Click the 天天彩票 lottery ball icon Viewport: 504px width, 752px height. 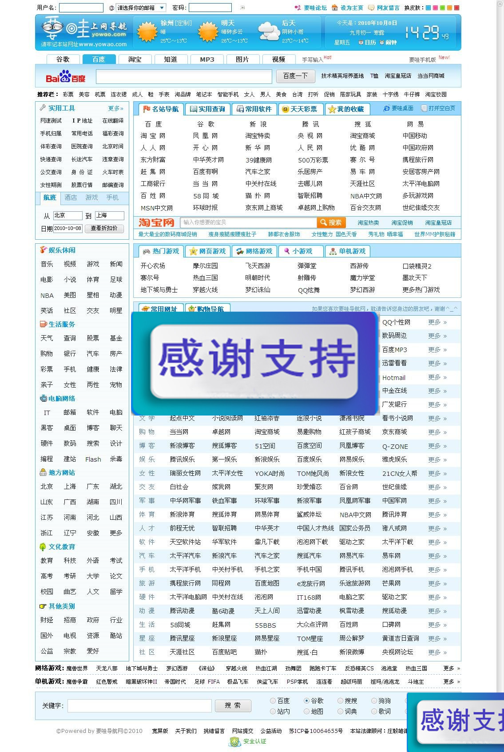click(286, 109)
